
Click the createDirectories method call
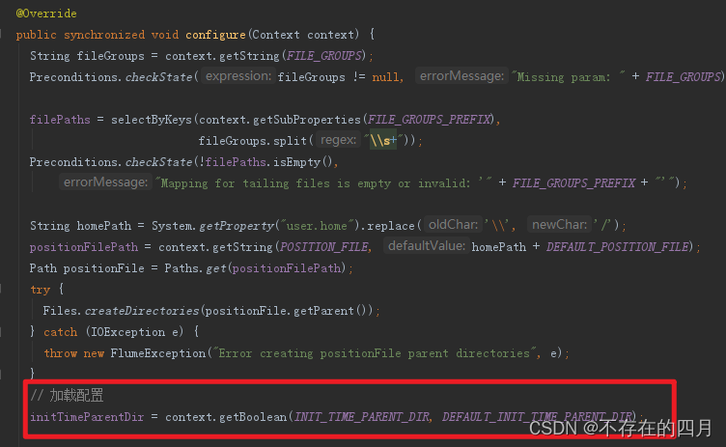[x=142, y=311]
